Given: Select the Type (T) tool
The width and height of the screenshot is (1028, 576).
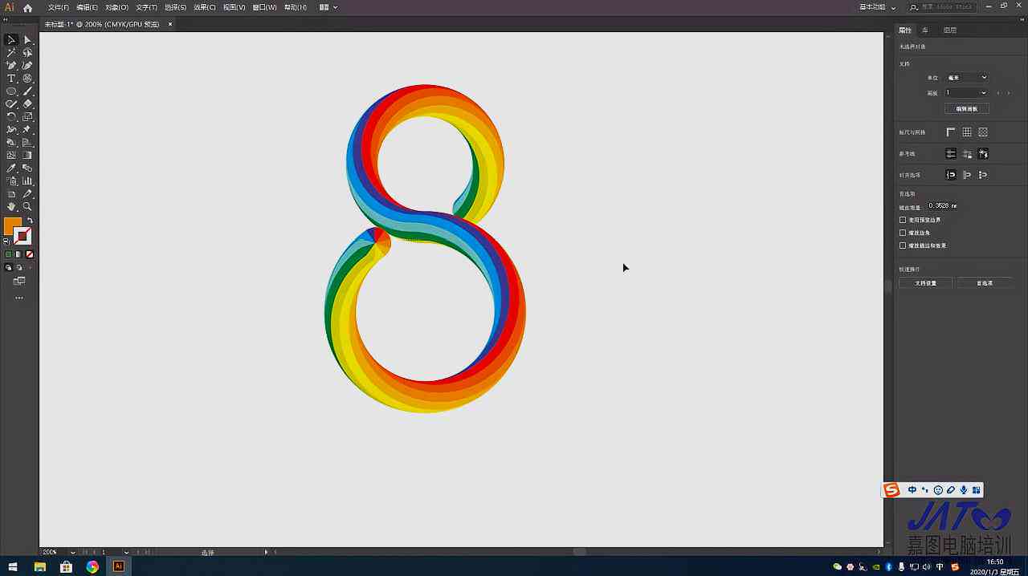Looking at the screenshot, I should tap(11, 78).
